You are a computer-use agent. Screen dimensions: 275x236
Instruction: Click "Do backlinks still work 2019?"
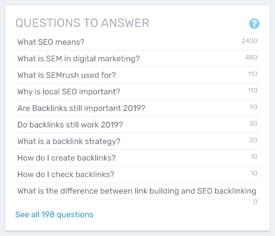click(70, 124)
